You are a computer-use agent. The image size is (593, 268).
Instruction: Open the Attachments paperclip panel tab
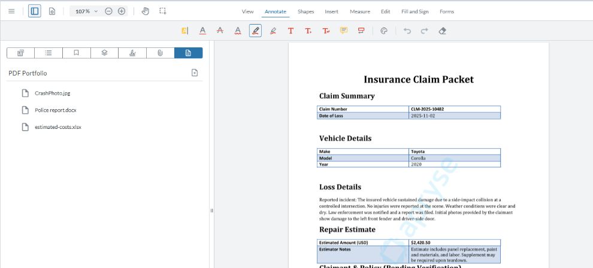click(x=161, y=53)
